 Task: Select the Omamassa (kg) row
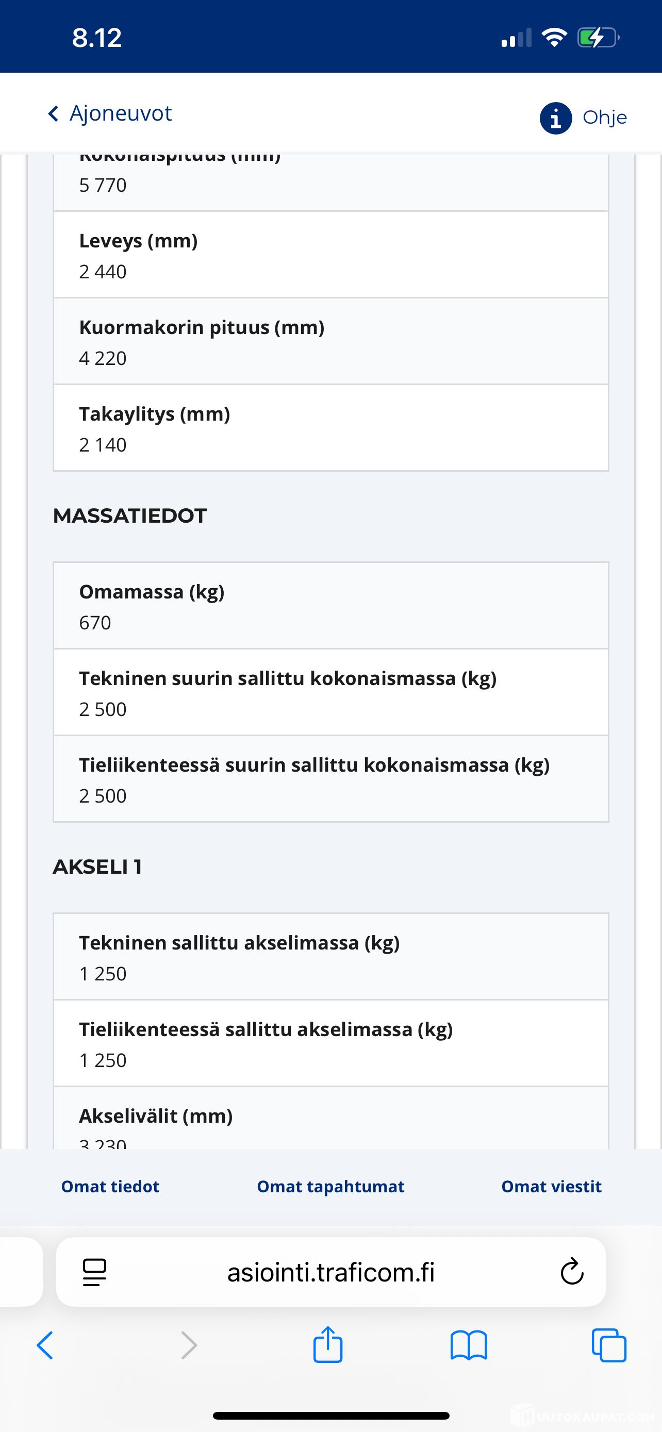click(x=330, y=606)
